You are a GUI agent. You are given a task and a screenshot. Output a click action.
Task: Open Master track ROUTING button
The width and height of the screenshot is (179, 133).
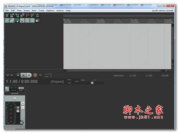pyautogui.click(x=13, y=89)
